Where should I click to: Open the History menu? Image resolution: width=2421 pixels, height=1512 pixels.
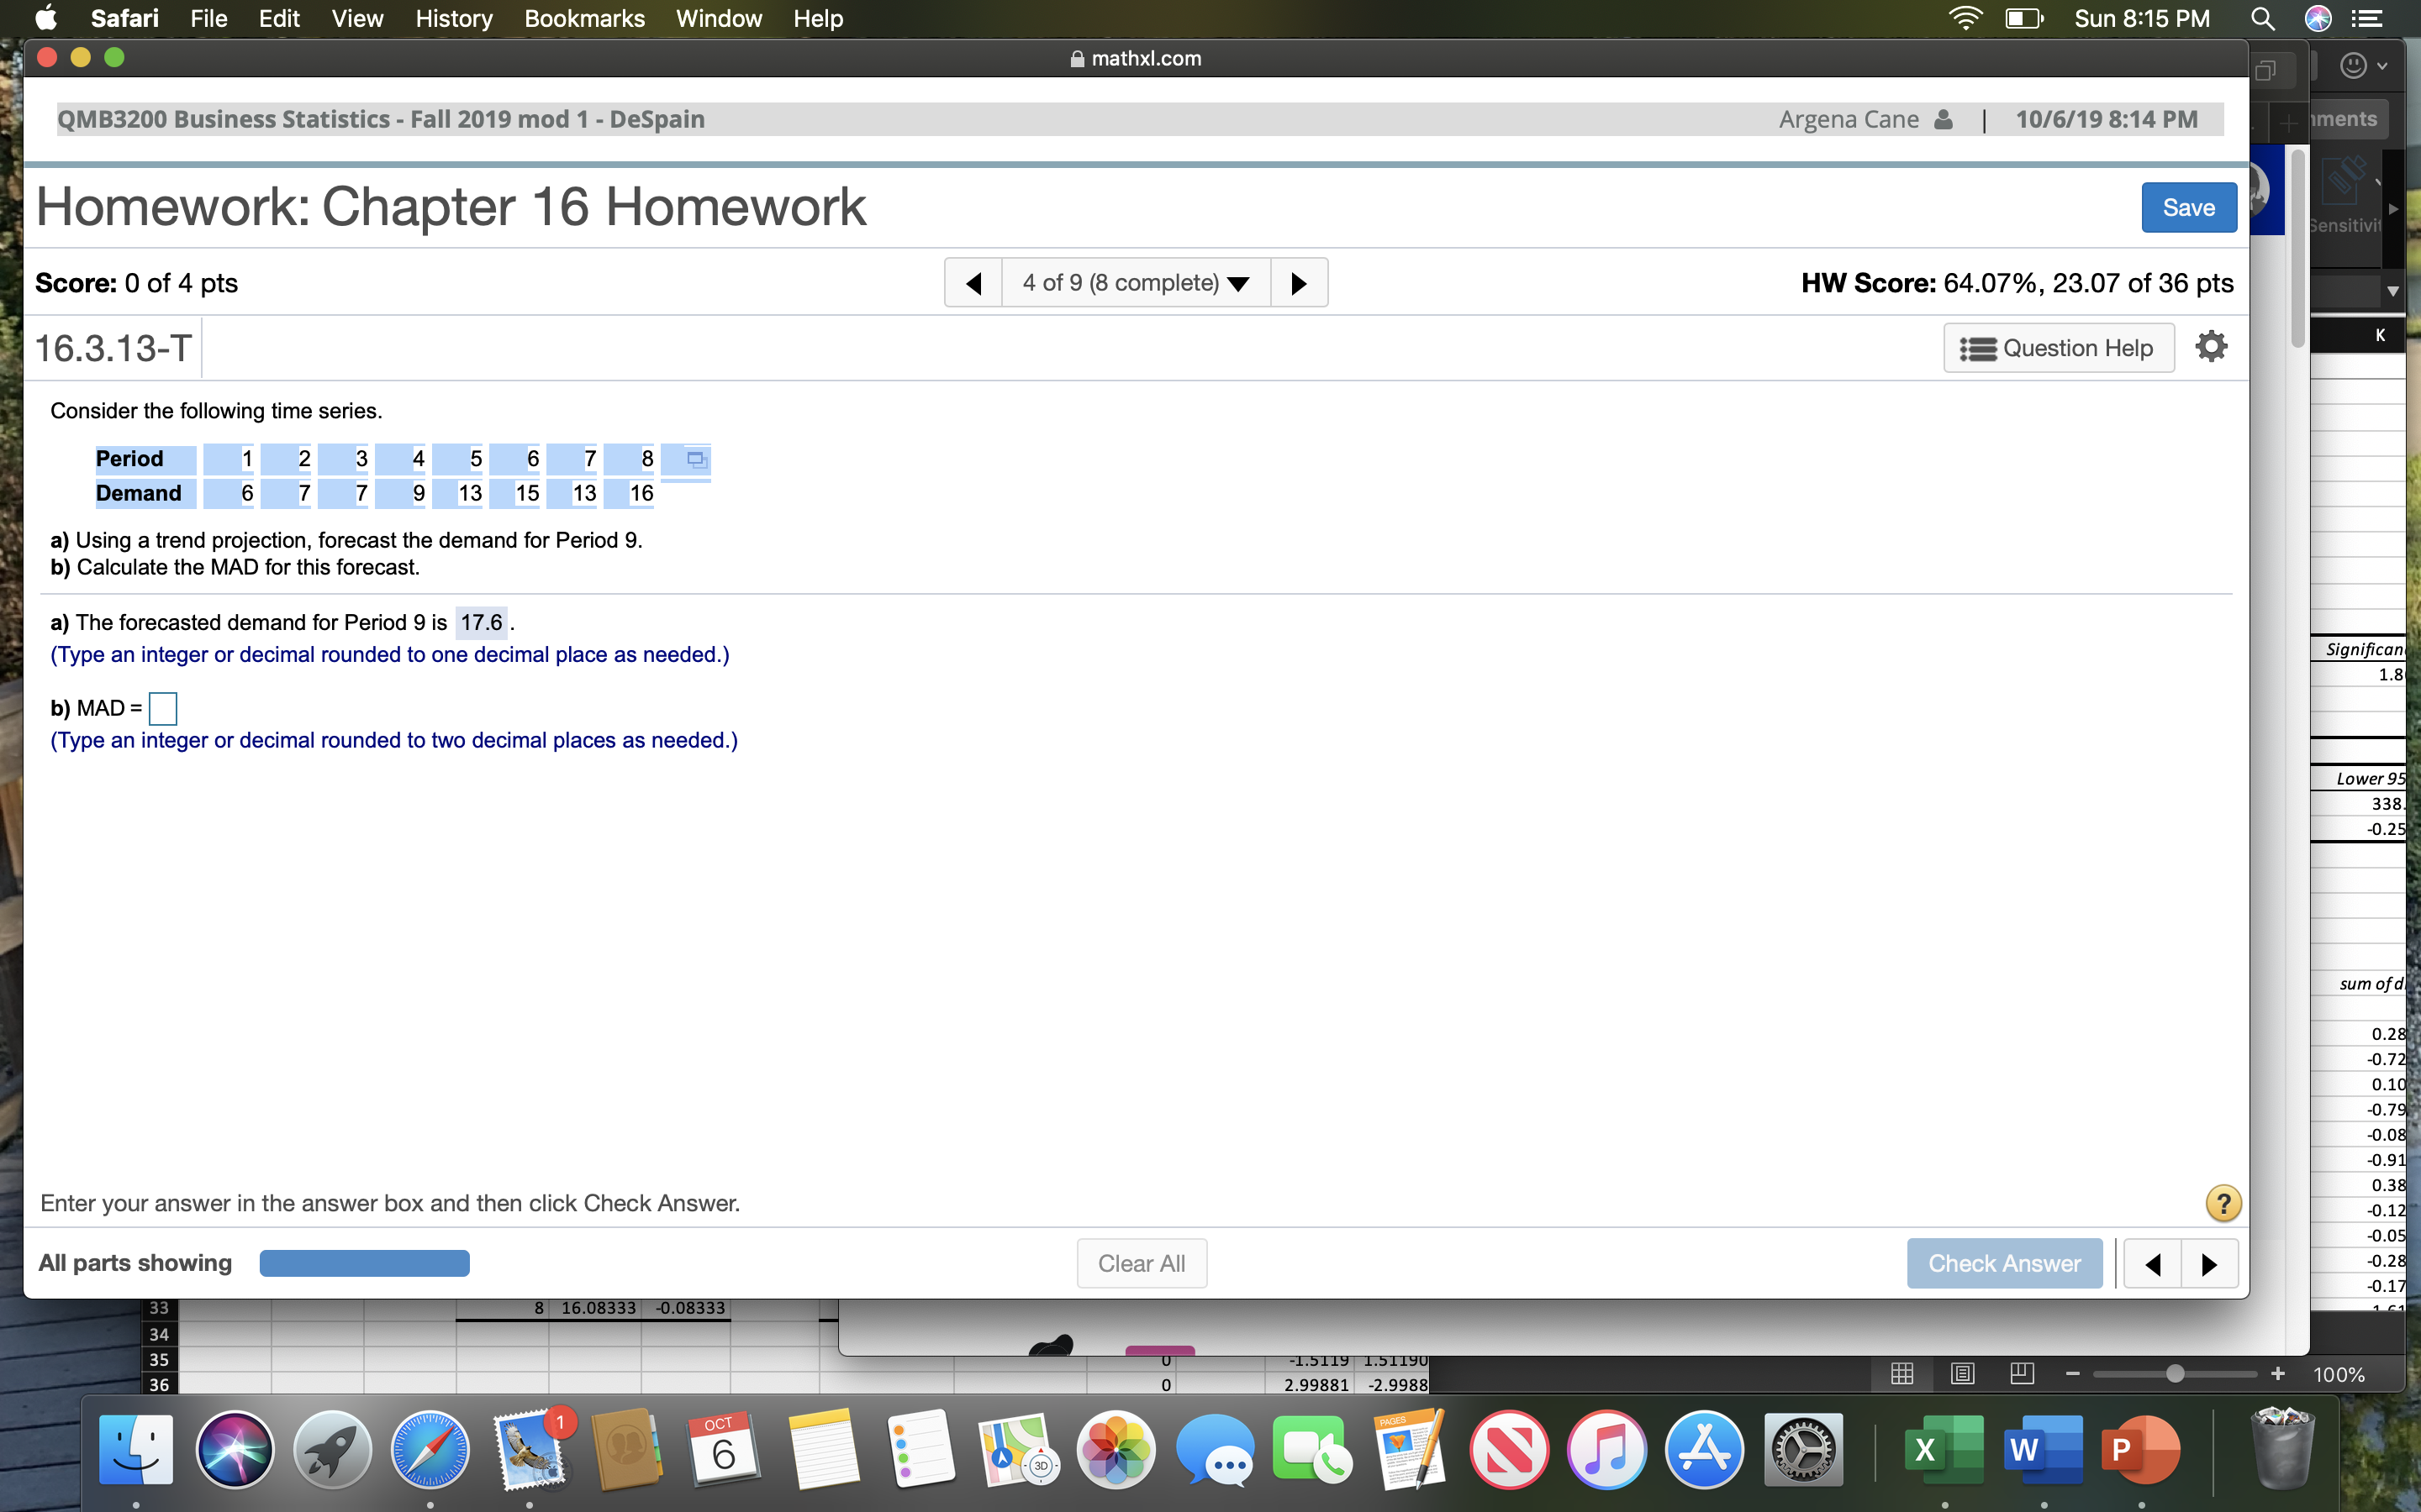tap(453, 19)
